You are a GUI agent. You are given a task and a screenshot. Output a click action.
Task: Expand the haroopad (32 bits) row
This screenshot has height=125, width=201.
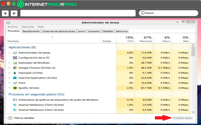coord(9,73)
